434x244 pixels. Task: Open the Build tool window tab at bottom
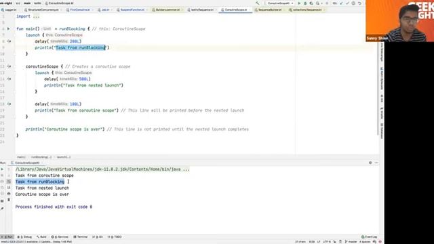click(42, 237)
